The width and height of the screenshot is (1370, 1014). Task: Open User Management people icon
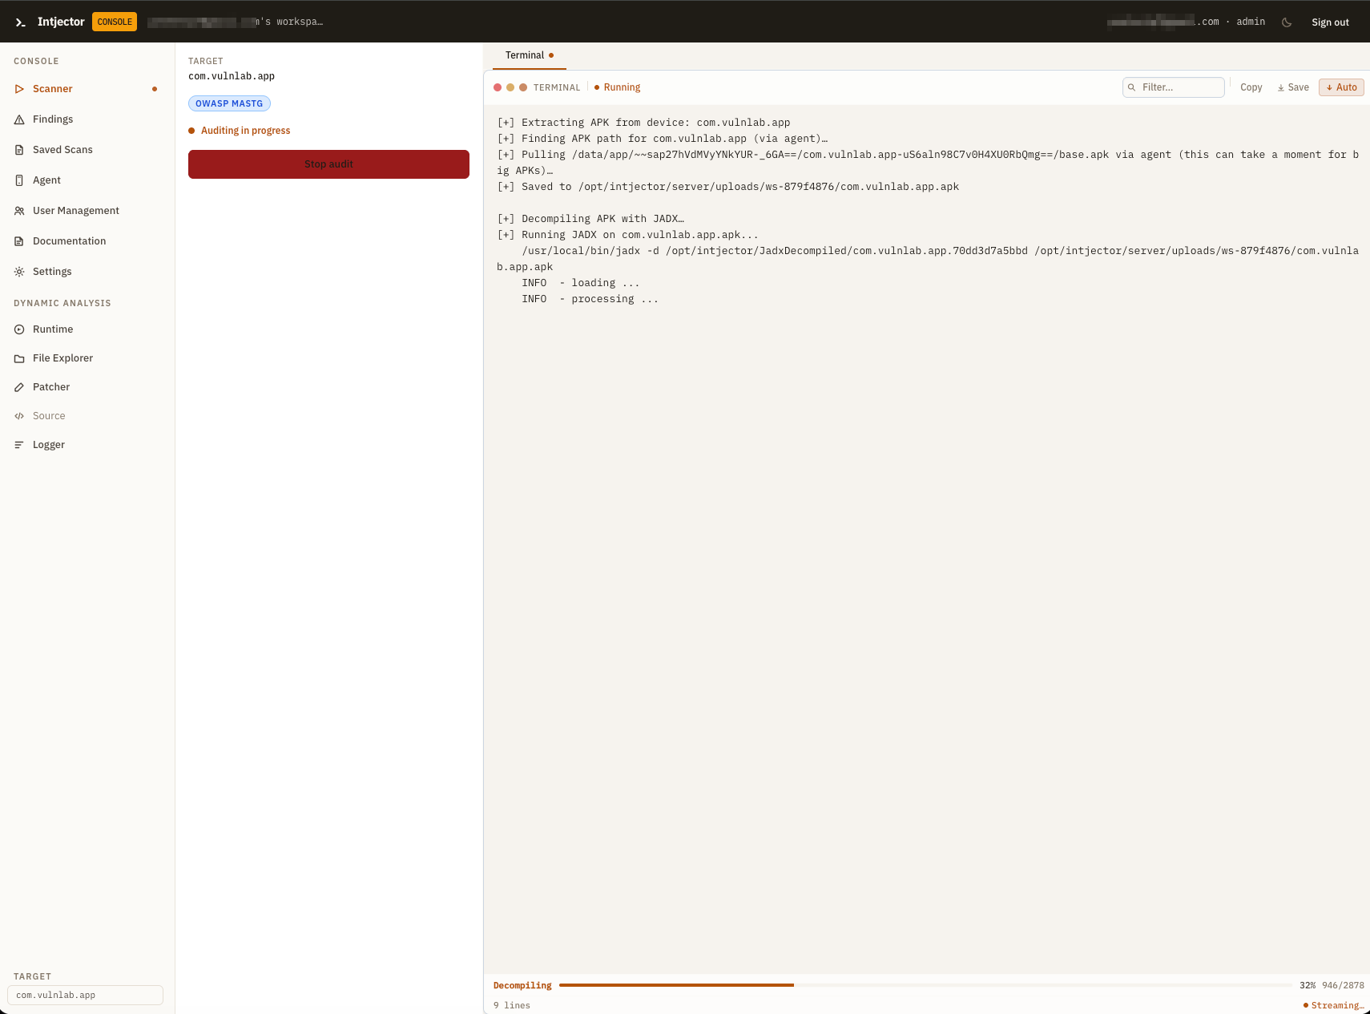tap(19, 211)
